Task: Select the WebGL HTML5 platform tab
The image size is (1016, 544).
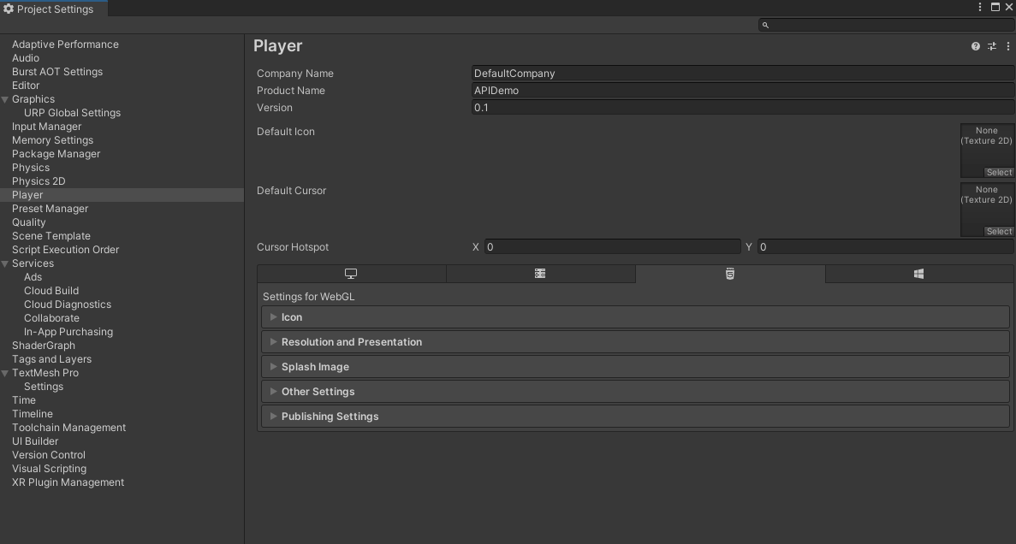Action: coord(729,274)
